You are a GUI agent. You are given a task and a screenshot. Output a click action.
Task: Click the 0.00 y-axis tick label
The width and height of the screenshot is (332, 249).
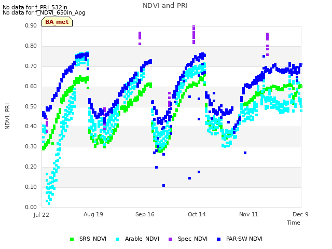31,207
